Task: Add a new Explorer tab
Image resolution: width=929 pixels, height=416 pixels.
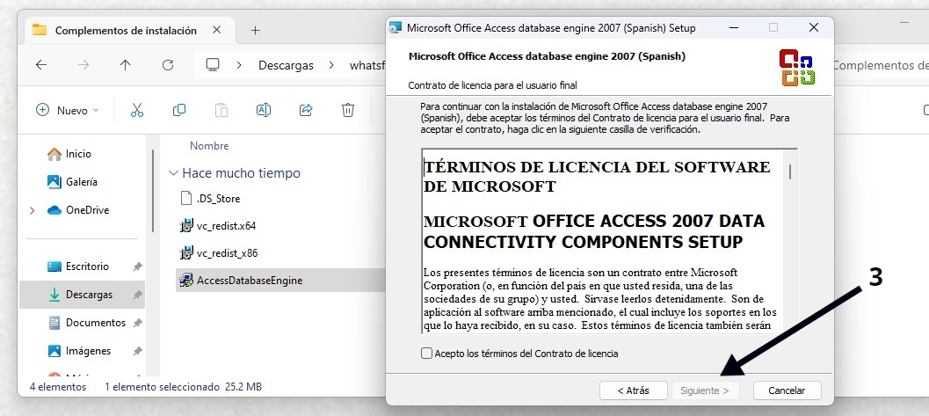Action: click(256, 30)
